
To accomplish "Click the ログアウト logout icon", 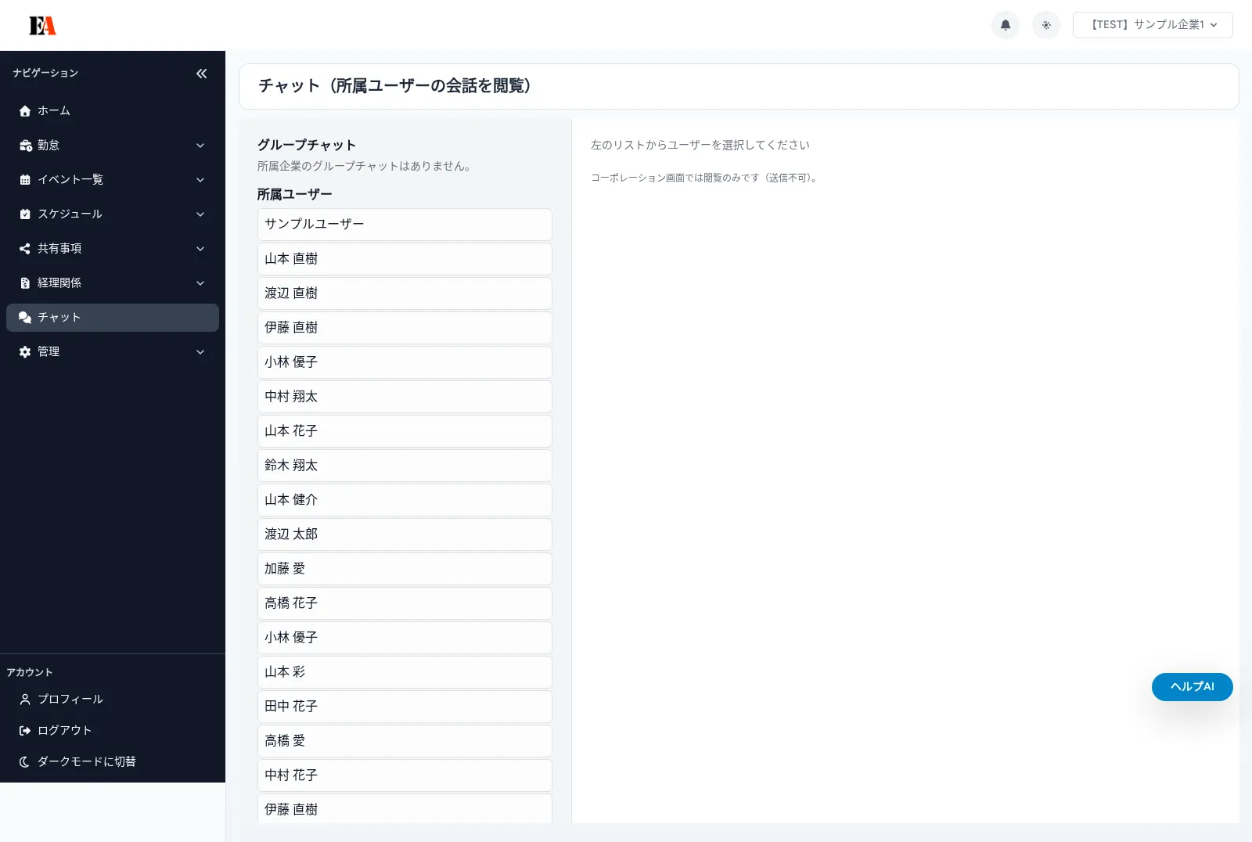I will coord(24,730).
